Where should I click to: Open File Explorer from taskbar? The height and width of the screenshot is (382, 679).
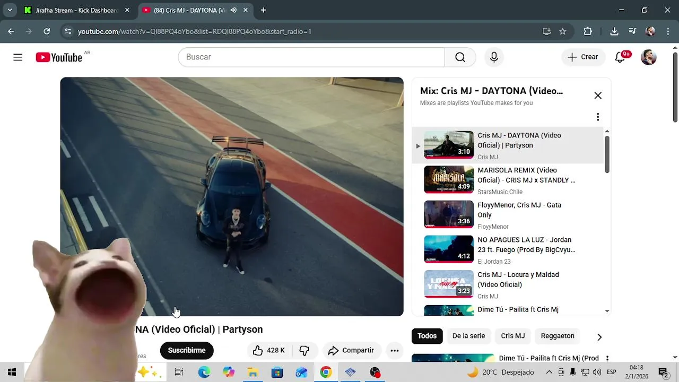253,372
